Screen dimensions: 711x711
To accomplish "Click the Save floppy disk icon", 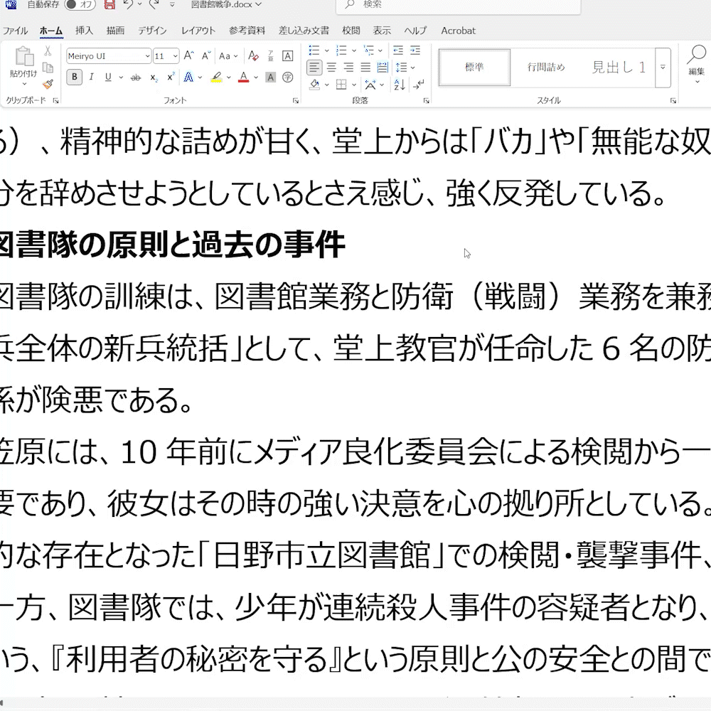I will point(109,4).
